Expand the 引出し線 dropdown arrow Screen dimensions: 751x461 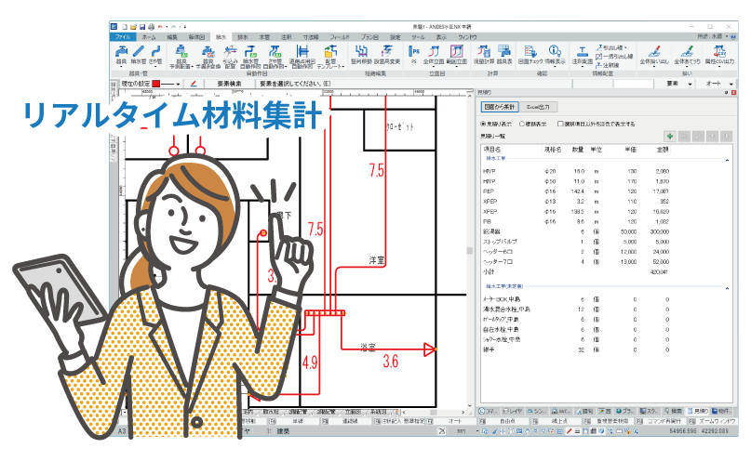tap(625, 47)
